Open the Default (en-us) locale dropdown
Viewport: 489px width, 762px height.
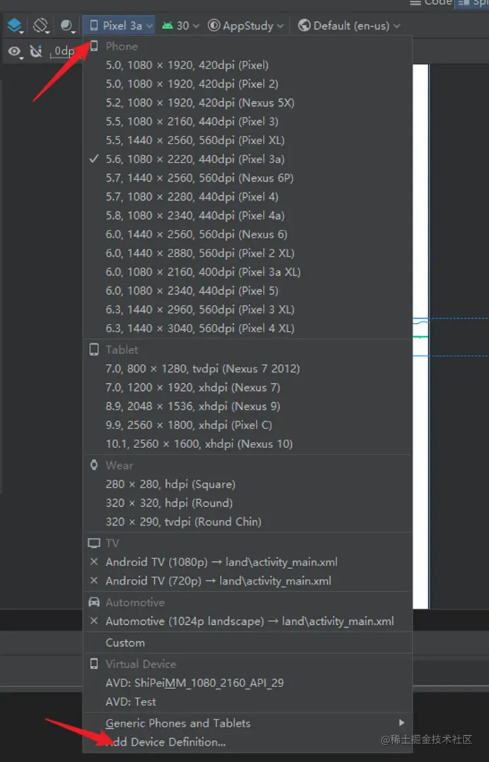348,25
